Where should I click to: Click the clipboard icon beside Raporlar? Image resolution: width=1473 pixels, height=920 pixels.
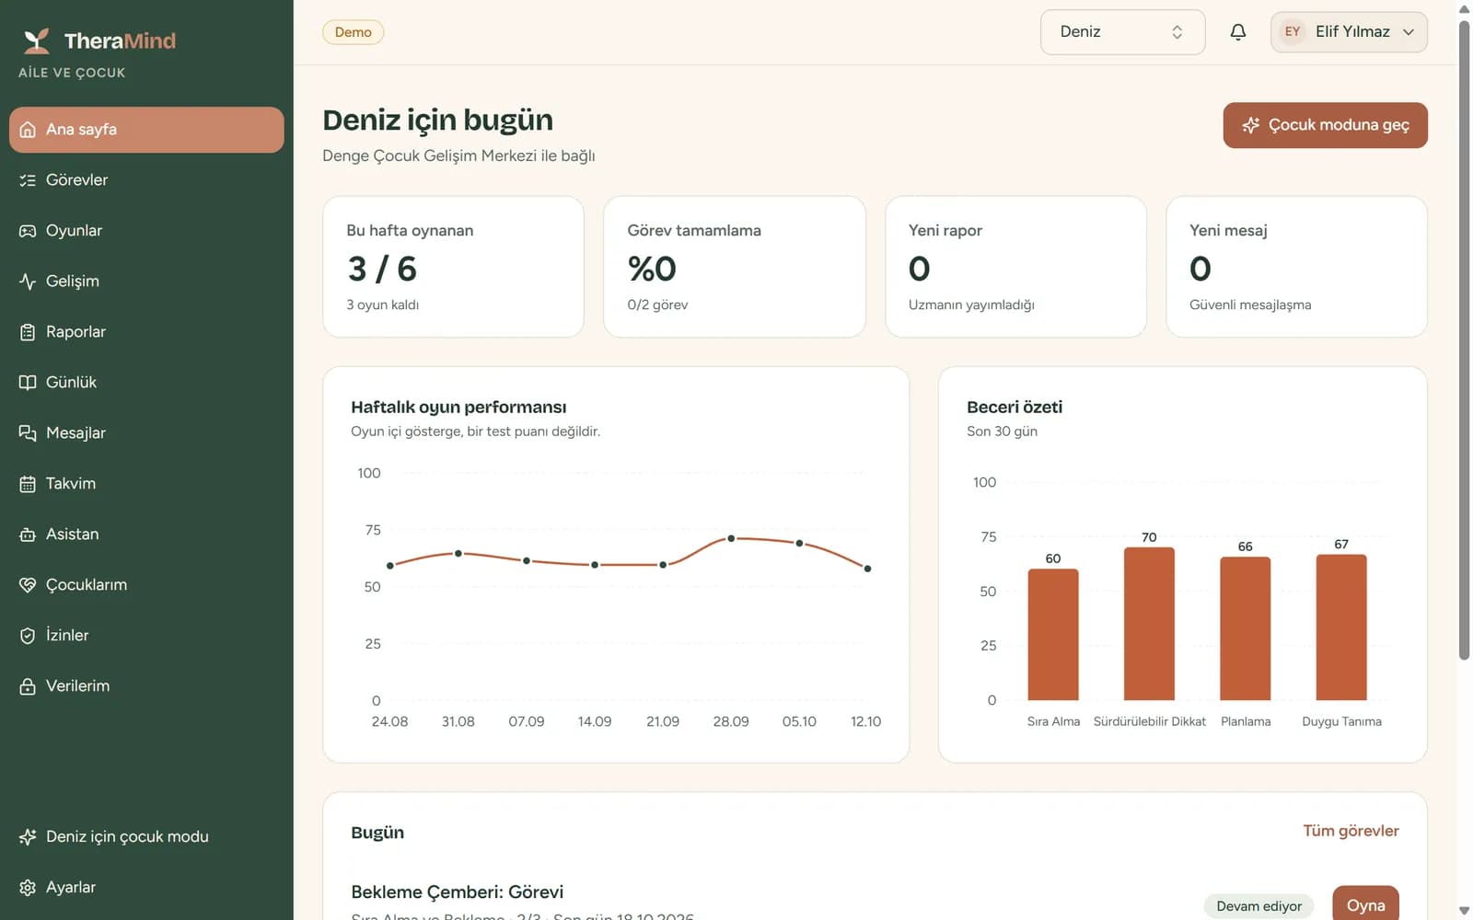pyautogui.click(x=28, y=332)
